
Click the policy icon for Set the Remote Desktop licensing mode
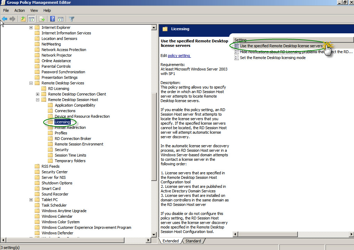(x=236, y=58)
